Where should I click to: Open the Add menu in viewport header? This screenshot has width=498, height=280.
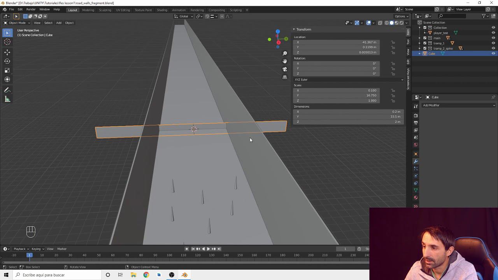[x=59, y=23]
